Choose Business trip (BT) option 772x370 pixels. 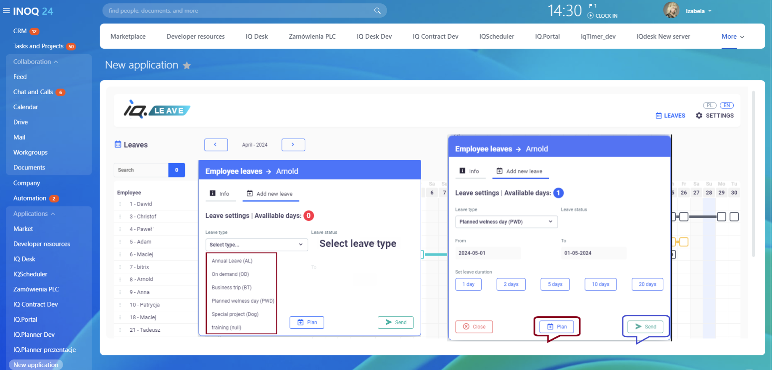pyautogui.click(x=232, y=288)
